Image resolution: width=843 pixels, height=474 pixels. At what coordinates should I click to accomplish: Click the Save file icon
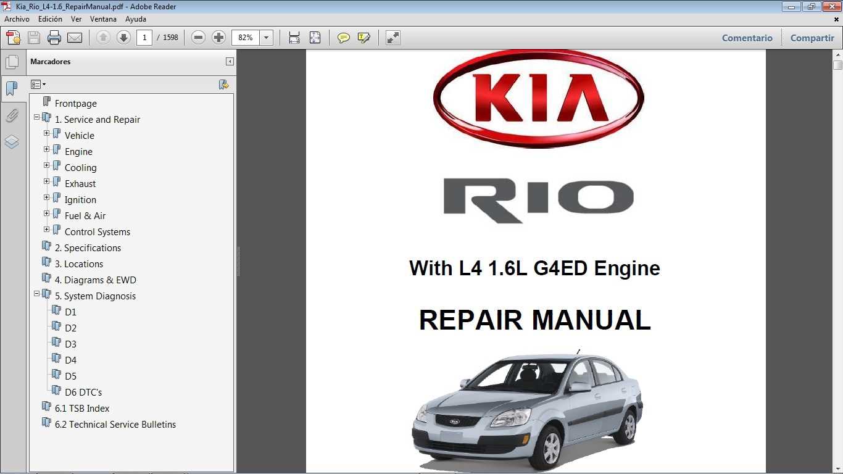coord(34,38)
